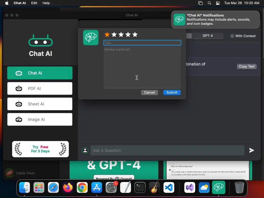The width and height of the screenshot is (264, 198).
Task: Launch Google Chrome from the Dock
Action: pos(82,187)
